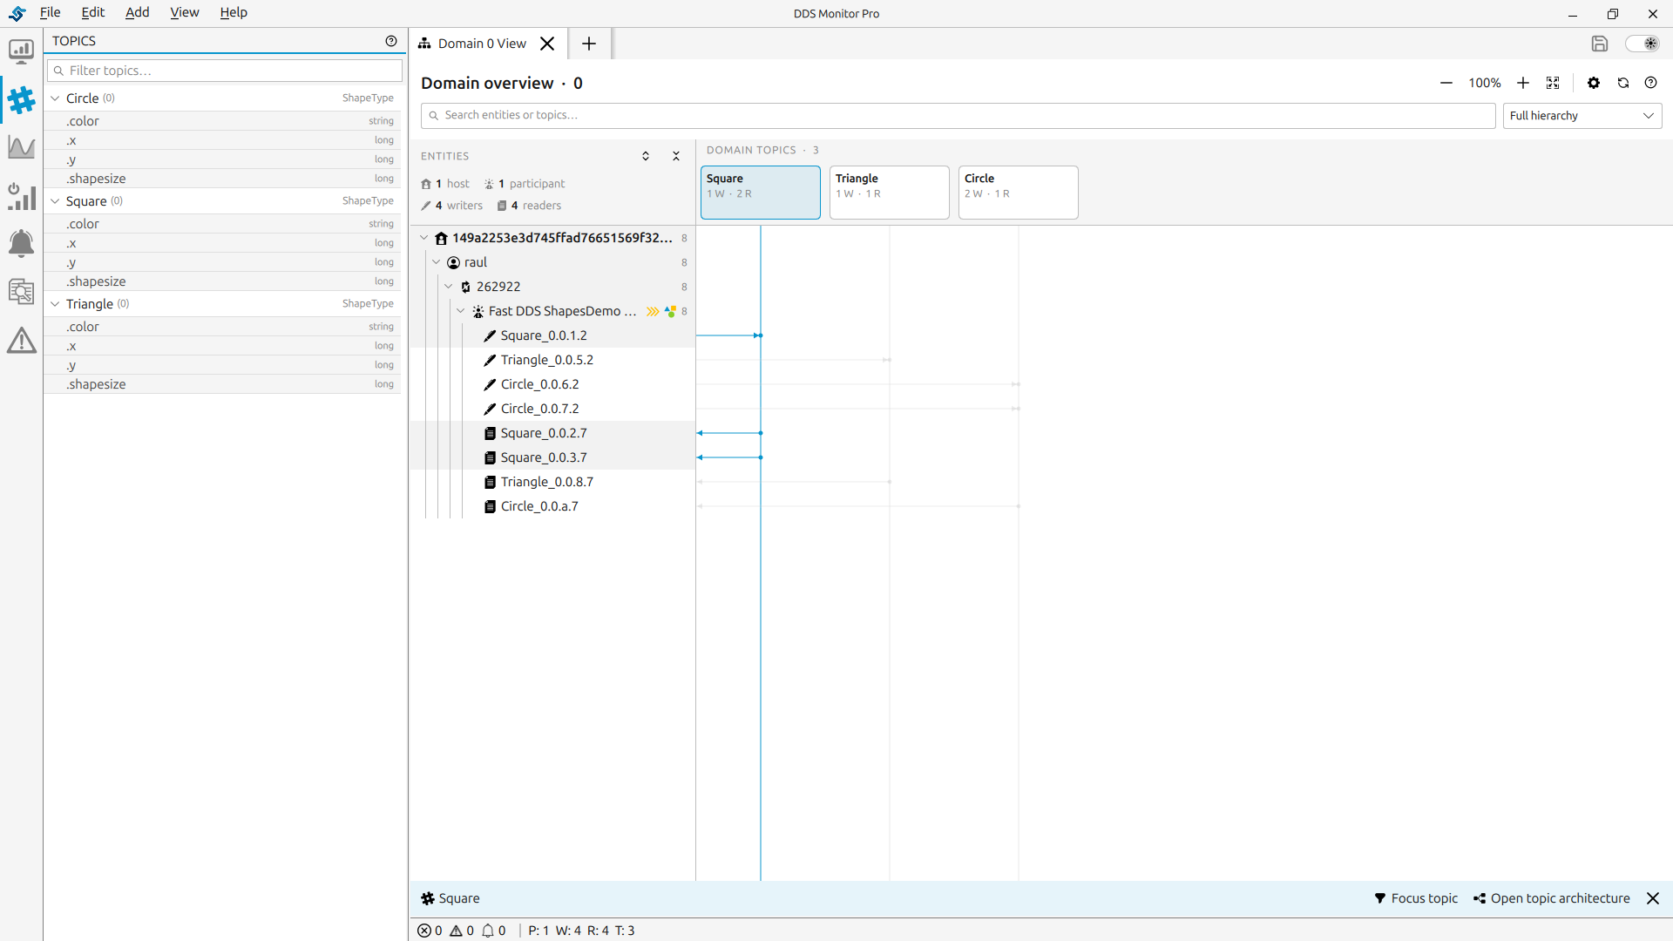
Task: Open the domain overview help icon
Action: (x=1650, y=83)
